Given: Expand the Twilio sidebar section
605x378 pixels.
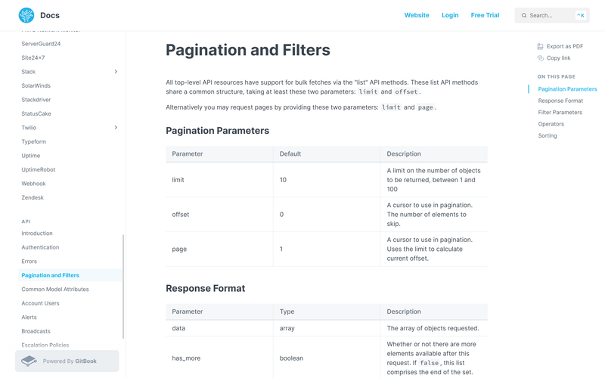Looking at the screenshot, I should [x=116, y=128].
